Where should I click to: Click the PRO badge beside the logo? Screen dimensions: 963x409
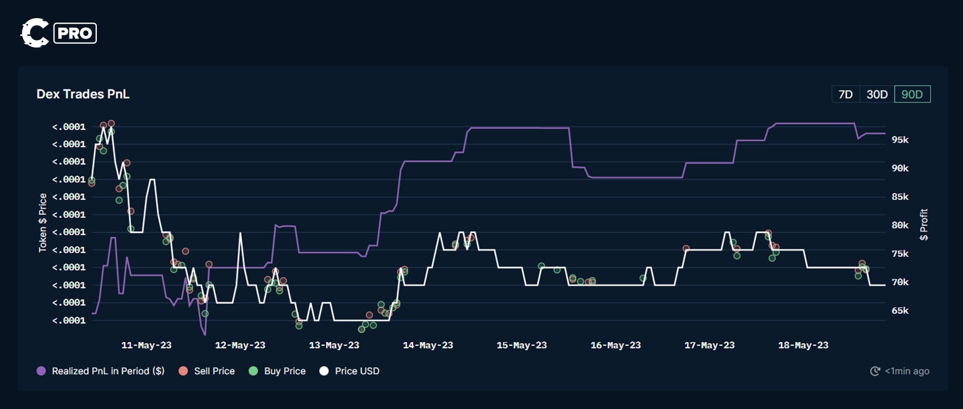[x=75, y=33]
